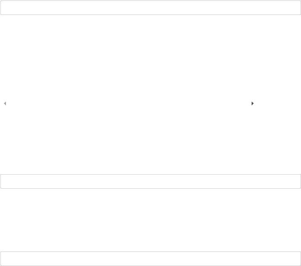Focus the topmost empty text box
This screenshot has width=301, height=266.
coord(151,8)
